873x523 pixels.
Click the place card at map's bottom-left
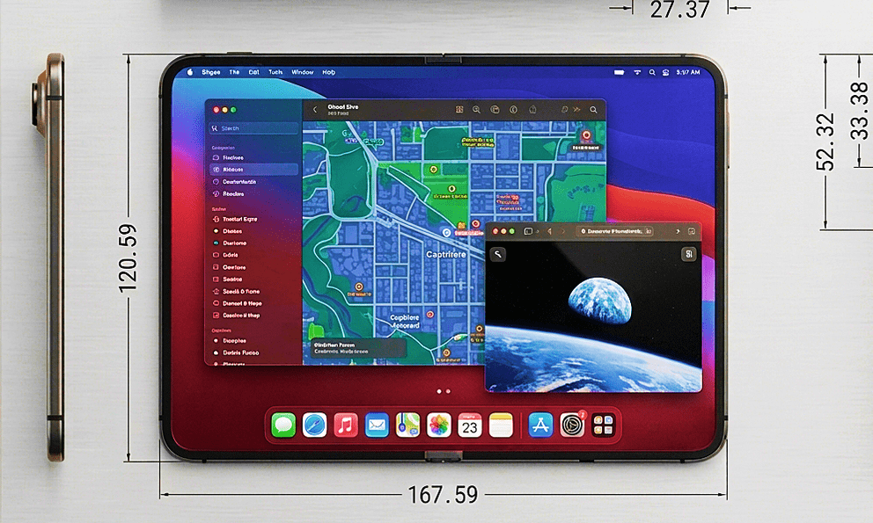tap(356, 348)
